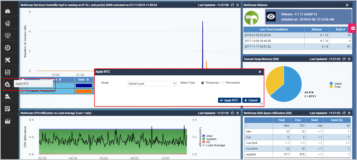Viewport: 357px width, 160px height.
Task: Click the /run/lock row in disk table
Action: click(x=298, y=143)
